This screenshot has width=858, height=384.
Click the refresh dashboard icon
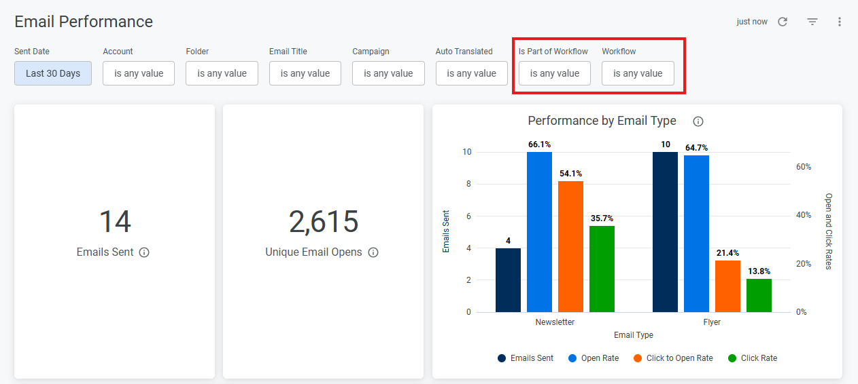pos(783,22)
